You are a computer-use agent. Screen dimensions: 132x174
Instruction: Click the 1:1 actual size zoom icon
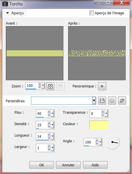point(60,86)
